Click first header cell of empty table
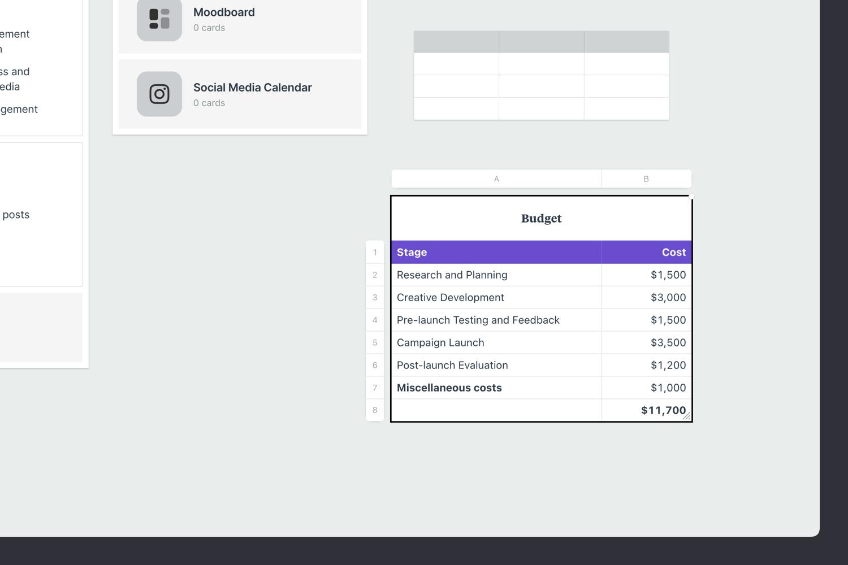This screenshot has height=565, width=848. (456, 42)
